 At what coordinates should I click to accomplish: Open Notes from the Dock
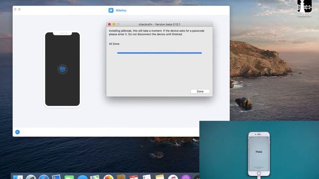tap(159, 177)
